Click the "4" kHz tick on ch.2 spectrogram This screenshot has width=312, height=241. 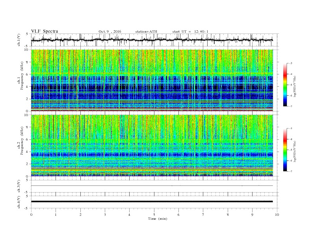[28, 152]
